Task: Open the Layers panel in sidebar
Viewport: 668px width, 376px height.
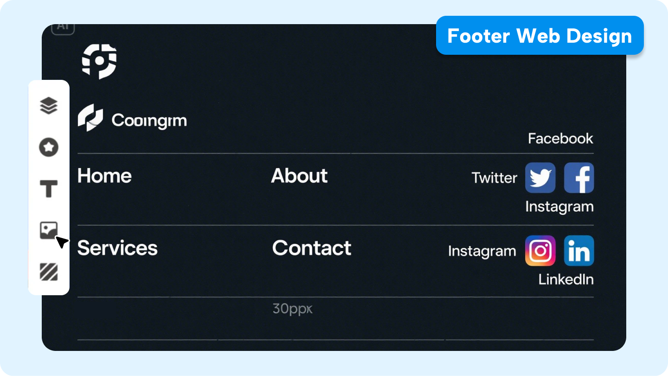Action: [x=49, y=106]
